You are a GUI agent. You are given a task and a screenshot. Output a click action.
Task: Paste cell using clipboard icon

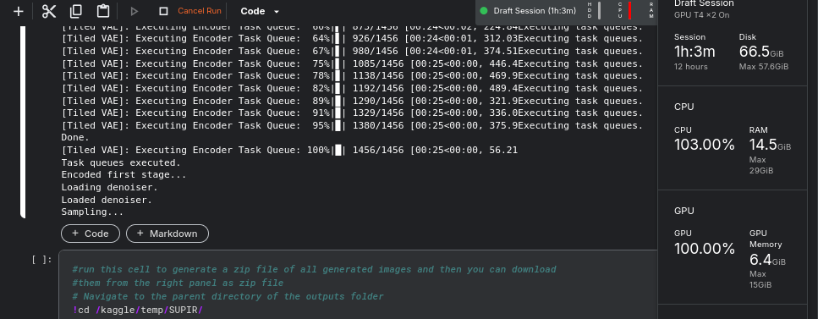point(103,11)
